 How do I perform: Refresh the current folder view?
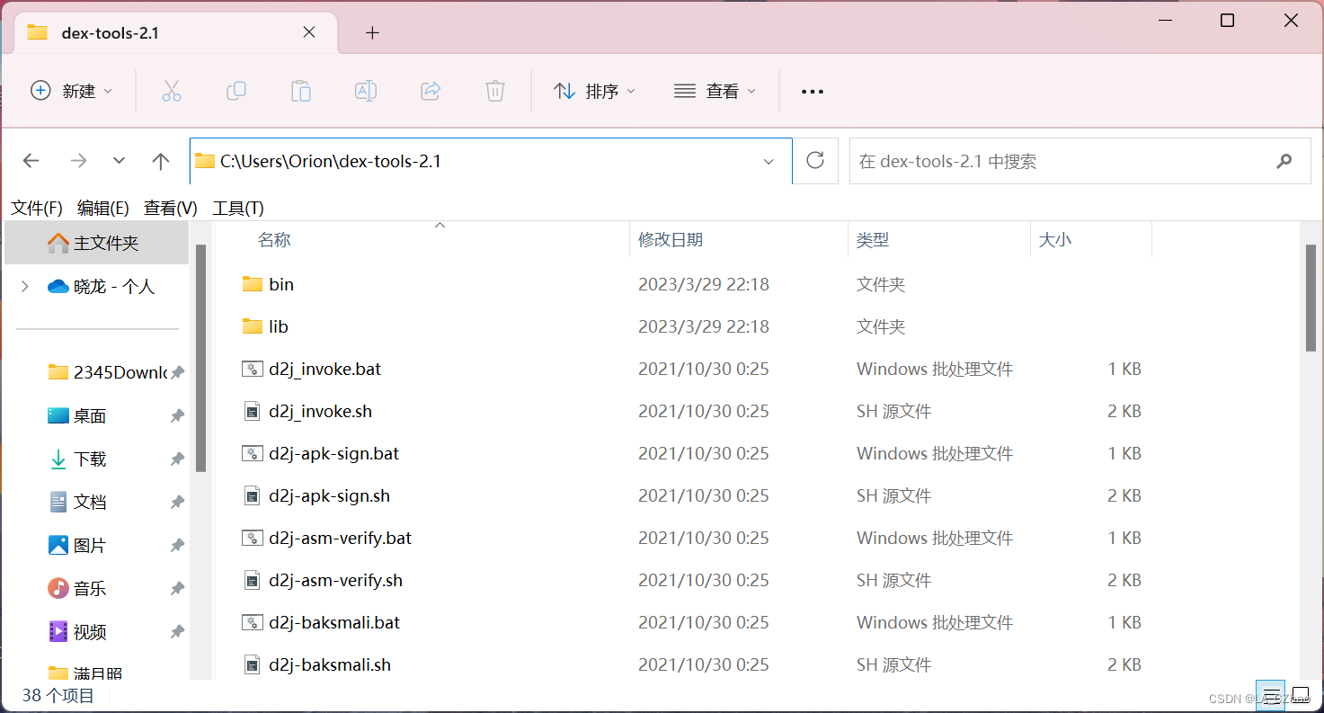click(x=815, y=161)
